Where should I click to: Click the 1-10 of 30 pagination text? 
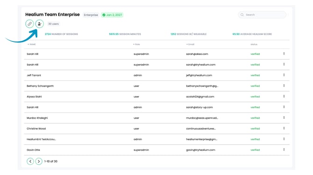tap(51, 162)
